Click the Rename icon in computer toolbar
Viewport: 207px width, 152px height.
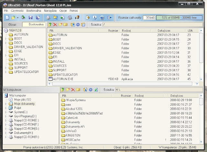78,90
